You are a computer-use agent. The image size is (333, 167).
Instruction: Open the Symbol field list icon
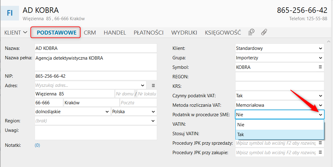coord(320,67)
